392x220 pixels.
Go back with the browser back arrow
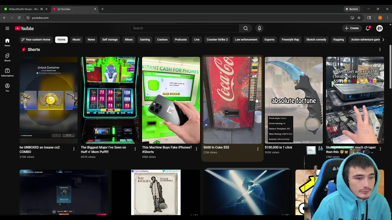[x=5, y=18]
